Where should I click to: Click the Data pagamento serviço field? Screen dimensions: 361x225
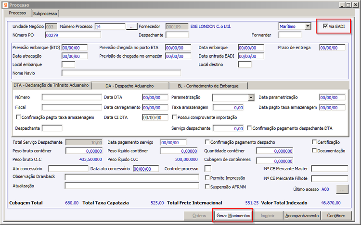[x=174, y=142]
